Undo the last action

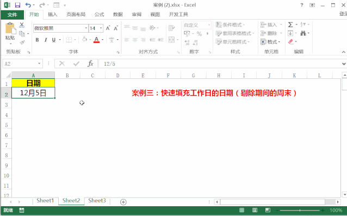point(28,5)
